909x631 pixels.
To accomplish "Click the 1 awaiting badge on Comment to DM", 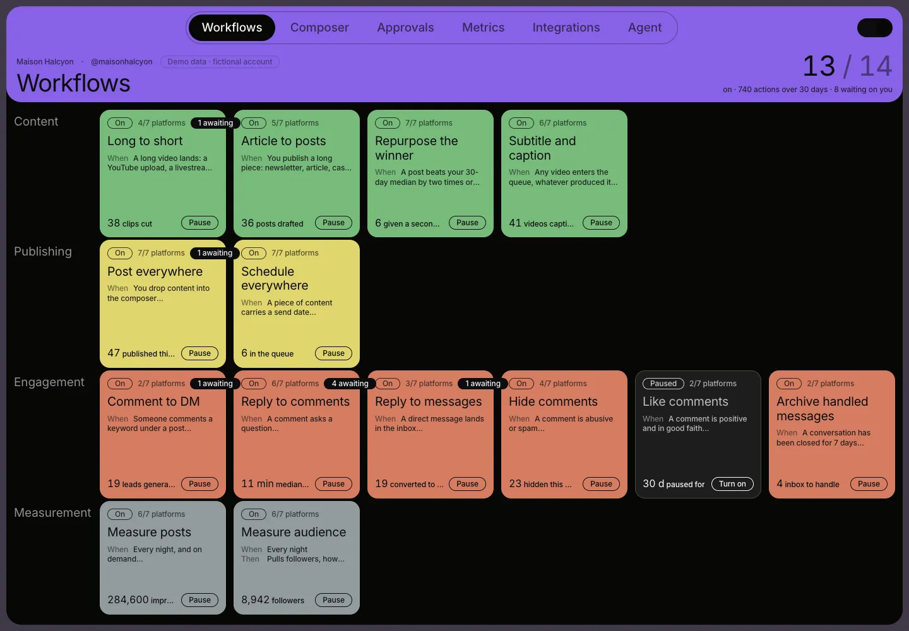I will point(215,384).
